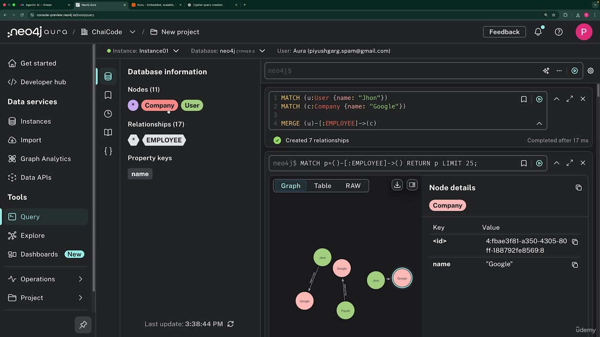Click the Company label in Node details
The height and width of the screenshot is (337, 600).
(448, 205)
